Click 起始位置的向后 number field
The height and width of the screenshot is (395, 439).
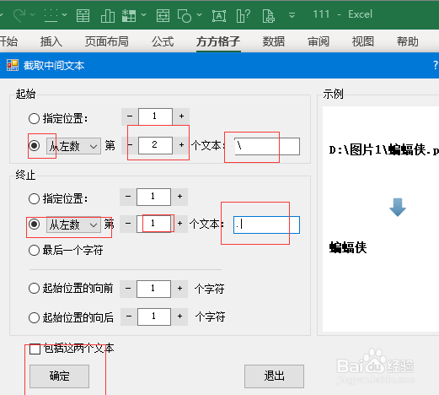click(154, 317)
